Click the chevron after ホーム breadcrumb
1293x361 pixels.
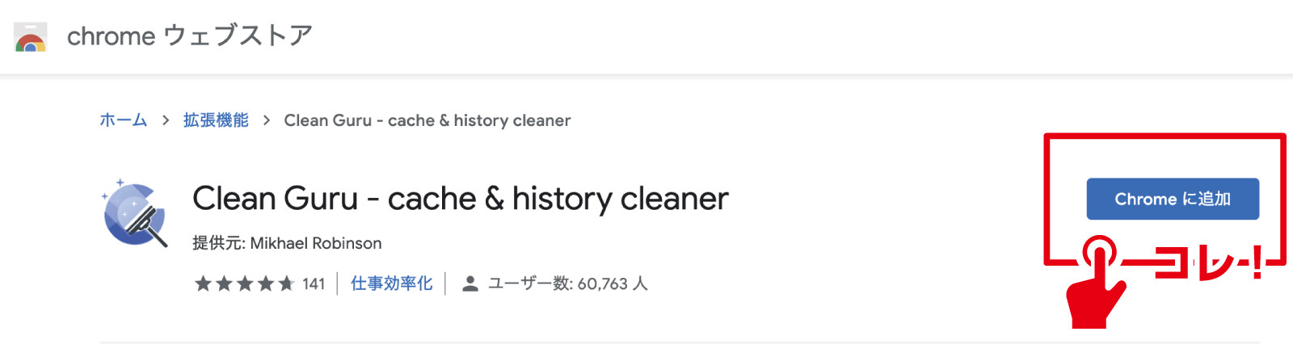tap(166, 120)
